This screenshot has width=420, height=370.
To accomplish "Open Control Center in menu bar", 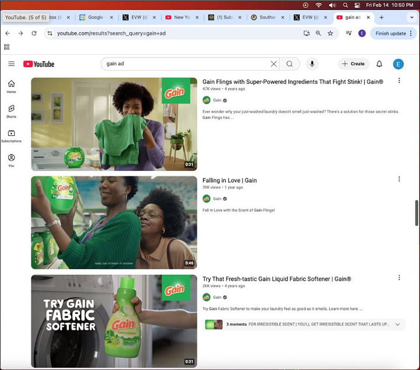I will click(x=357, y=5).
